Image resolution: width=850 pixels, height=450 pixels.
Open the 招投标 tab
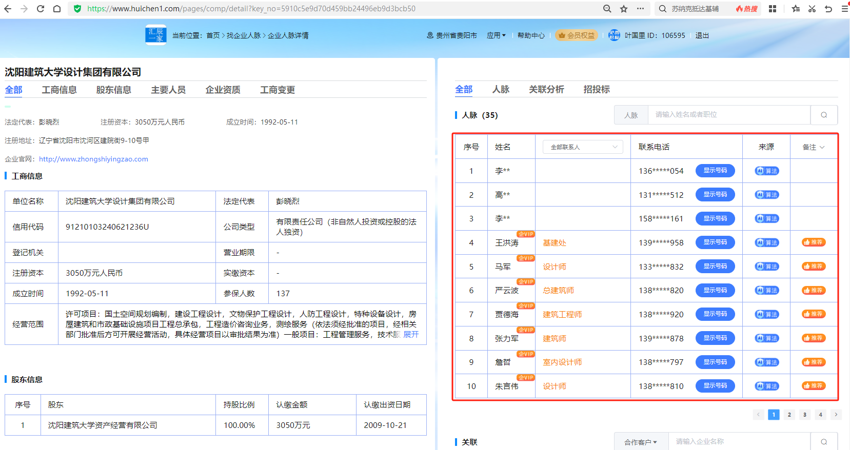pyautogui.click(x=597, y=89)
